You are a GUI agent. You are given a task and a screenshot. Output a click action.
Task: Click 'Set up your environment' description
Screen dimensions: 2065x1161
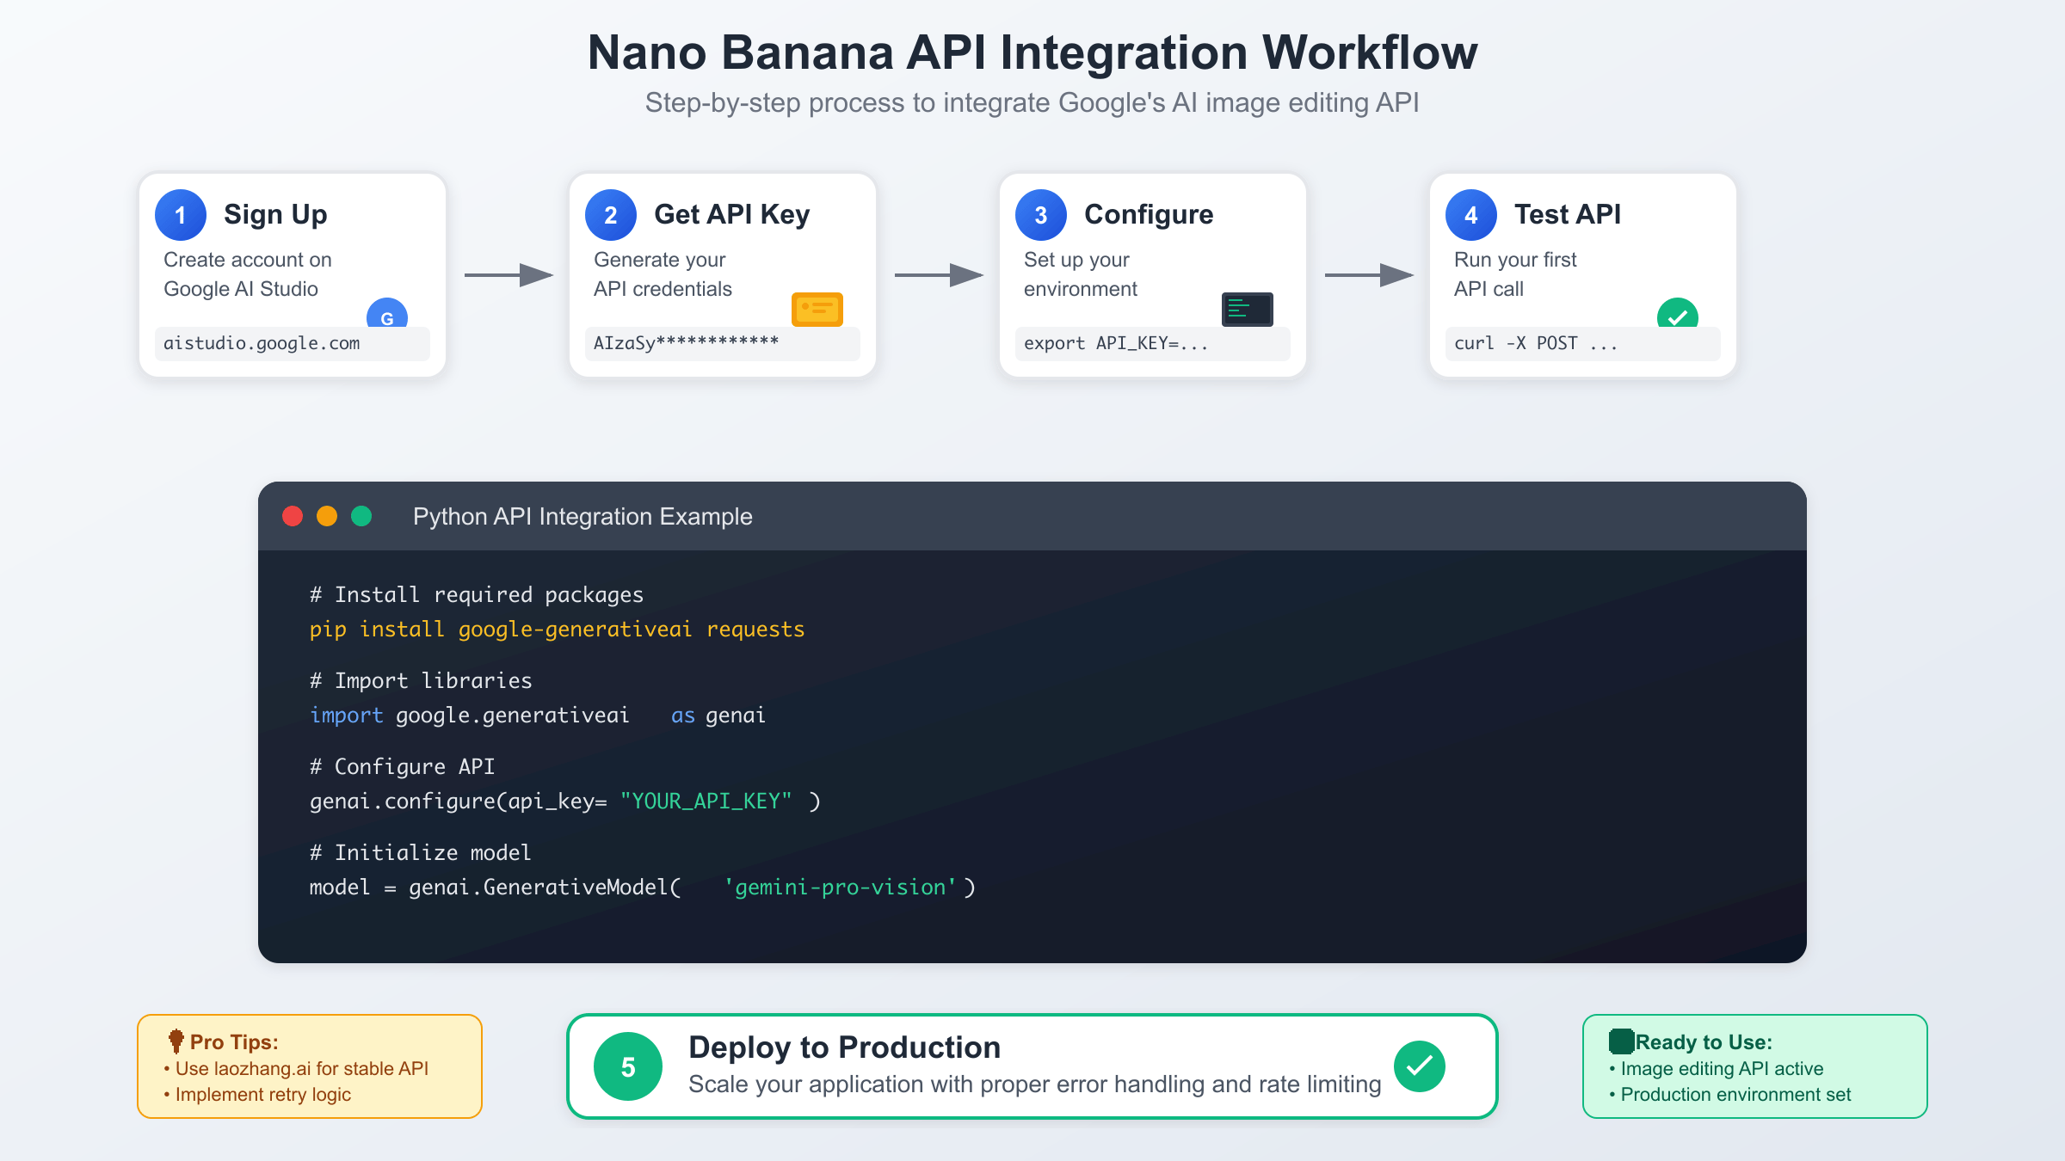coord(1081,274)
